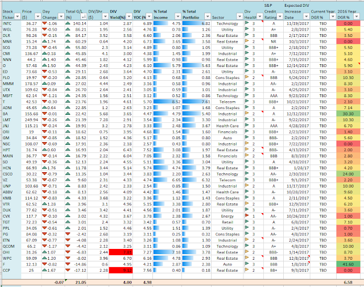Open the Expected DIV Increase Date filter dropdown
The width and height of the screenshot is (364, 287).
pyautogui.click(x=307, y=16)
